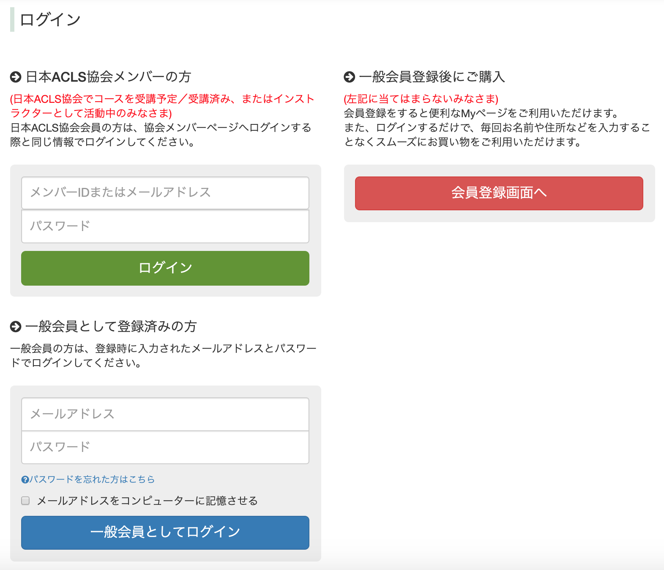Click the red (左記に当てはまらないみなさま) text
Image resolution: width=664 pixels, height=570 pixels.
(421, 99)
